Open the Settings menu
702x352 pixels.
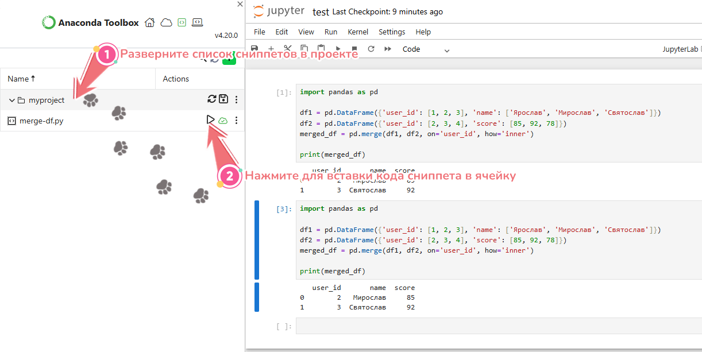point(392,32)
